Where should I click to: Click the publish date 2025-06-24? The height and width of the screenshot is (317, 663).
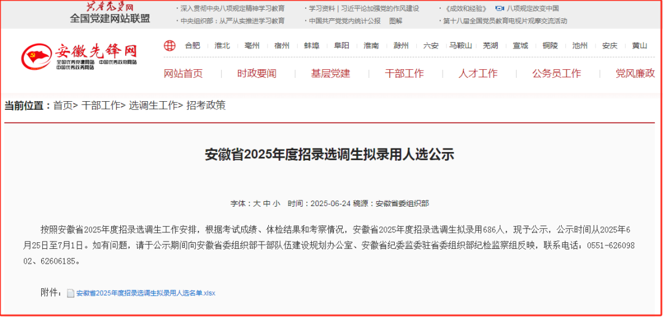coord(331,204)
